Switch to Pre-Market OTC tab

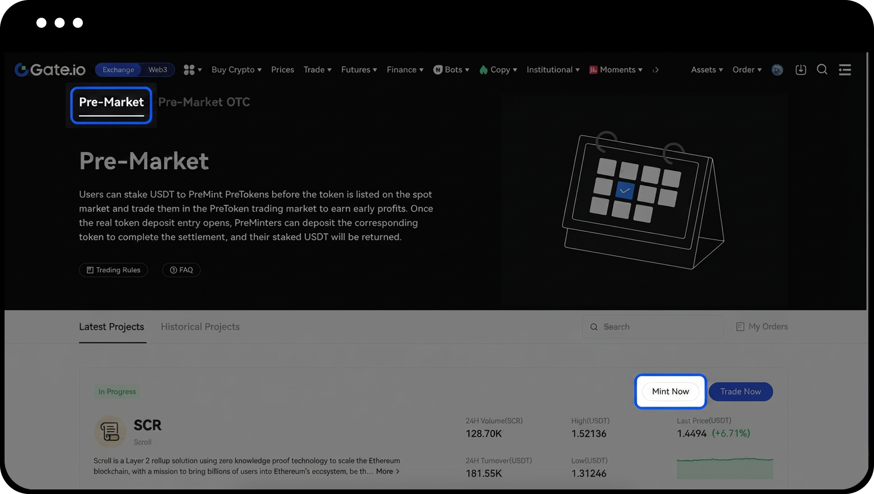point(204,102)
